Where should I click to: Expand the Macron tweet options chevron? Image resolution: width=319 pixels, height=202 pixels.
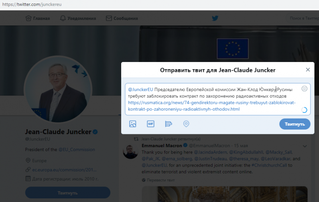(x=305, y=146)
